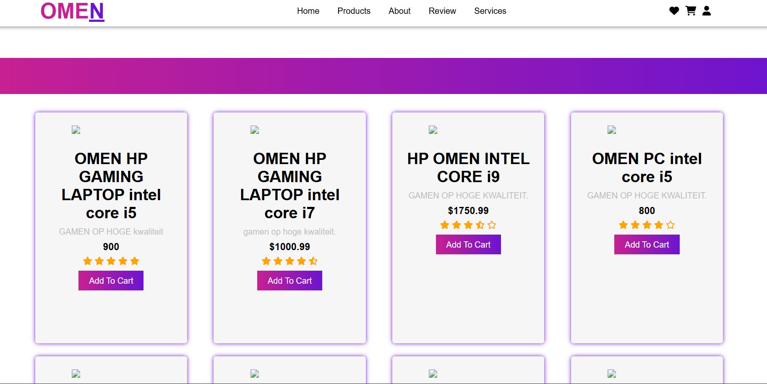Open the user account icon
The width and height of the screenshot is (767, 384).
(x=707, y=11)
